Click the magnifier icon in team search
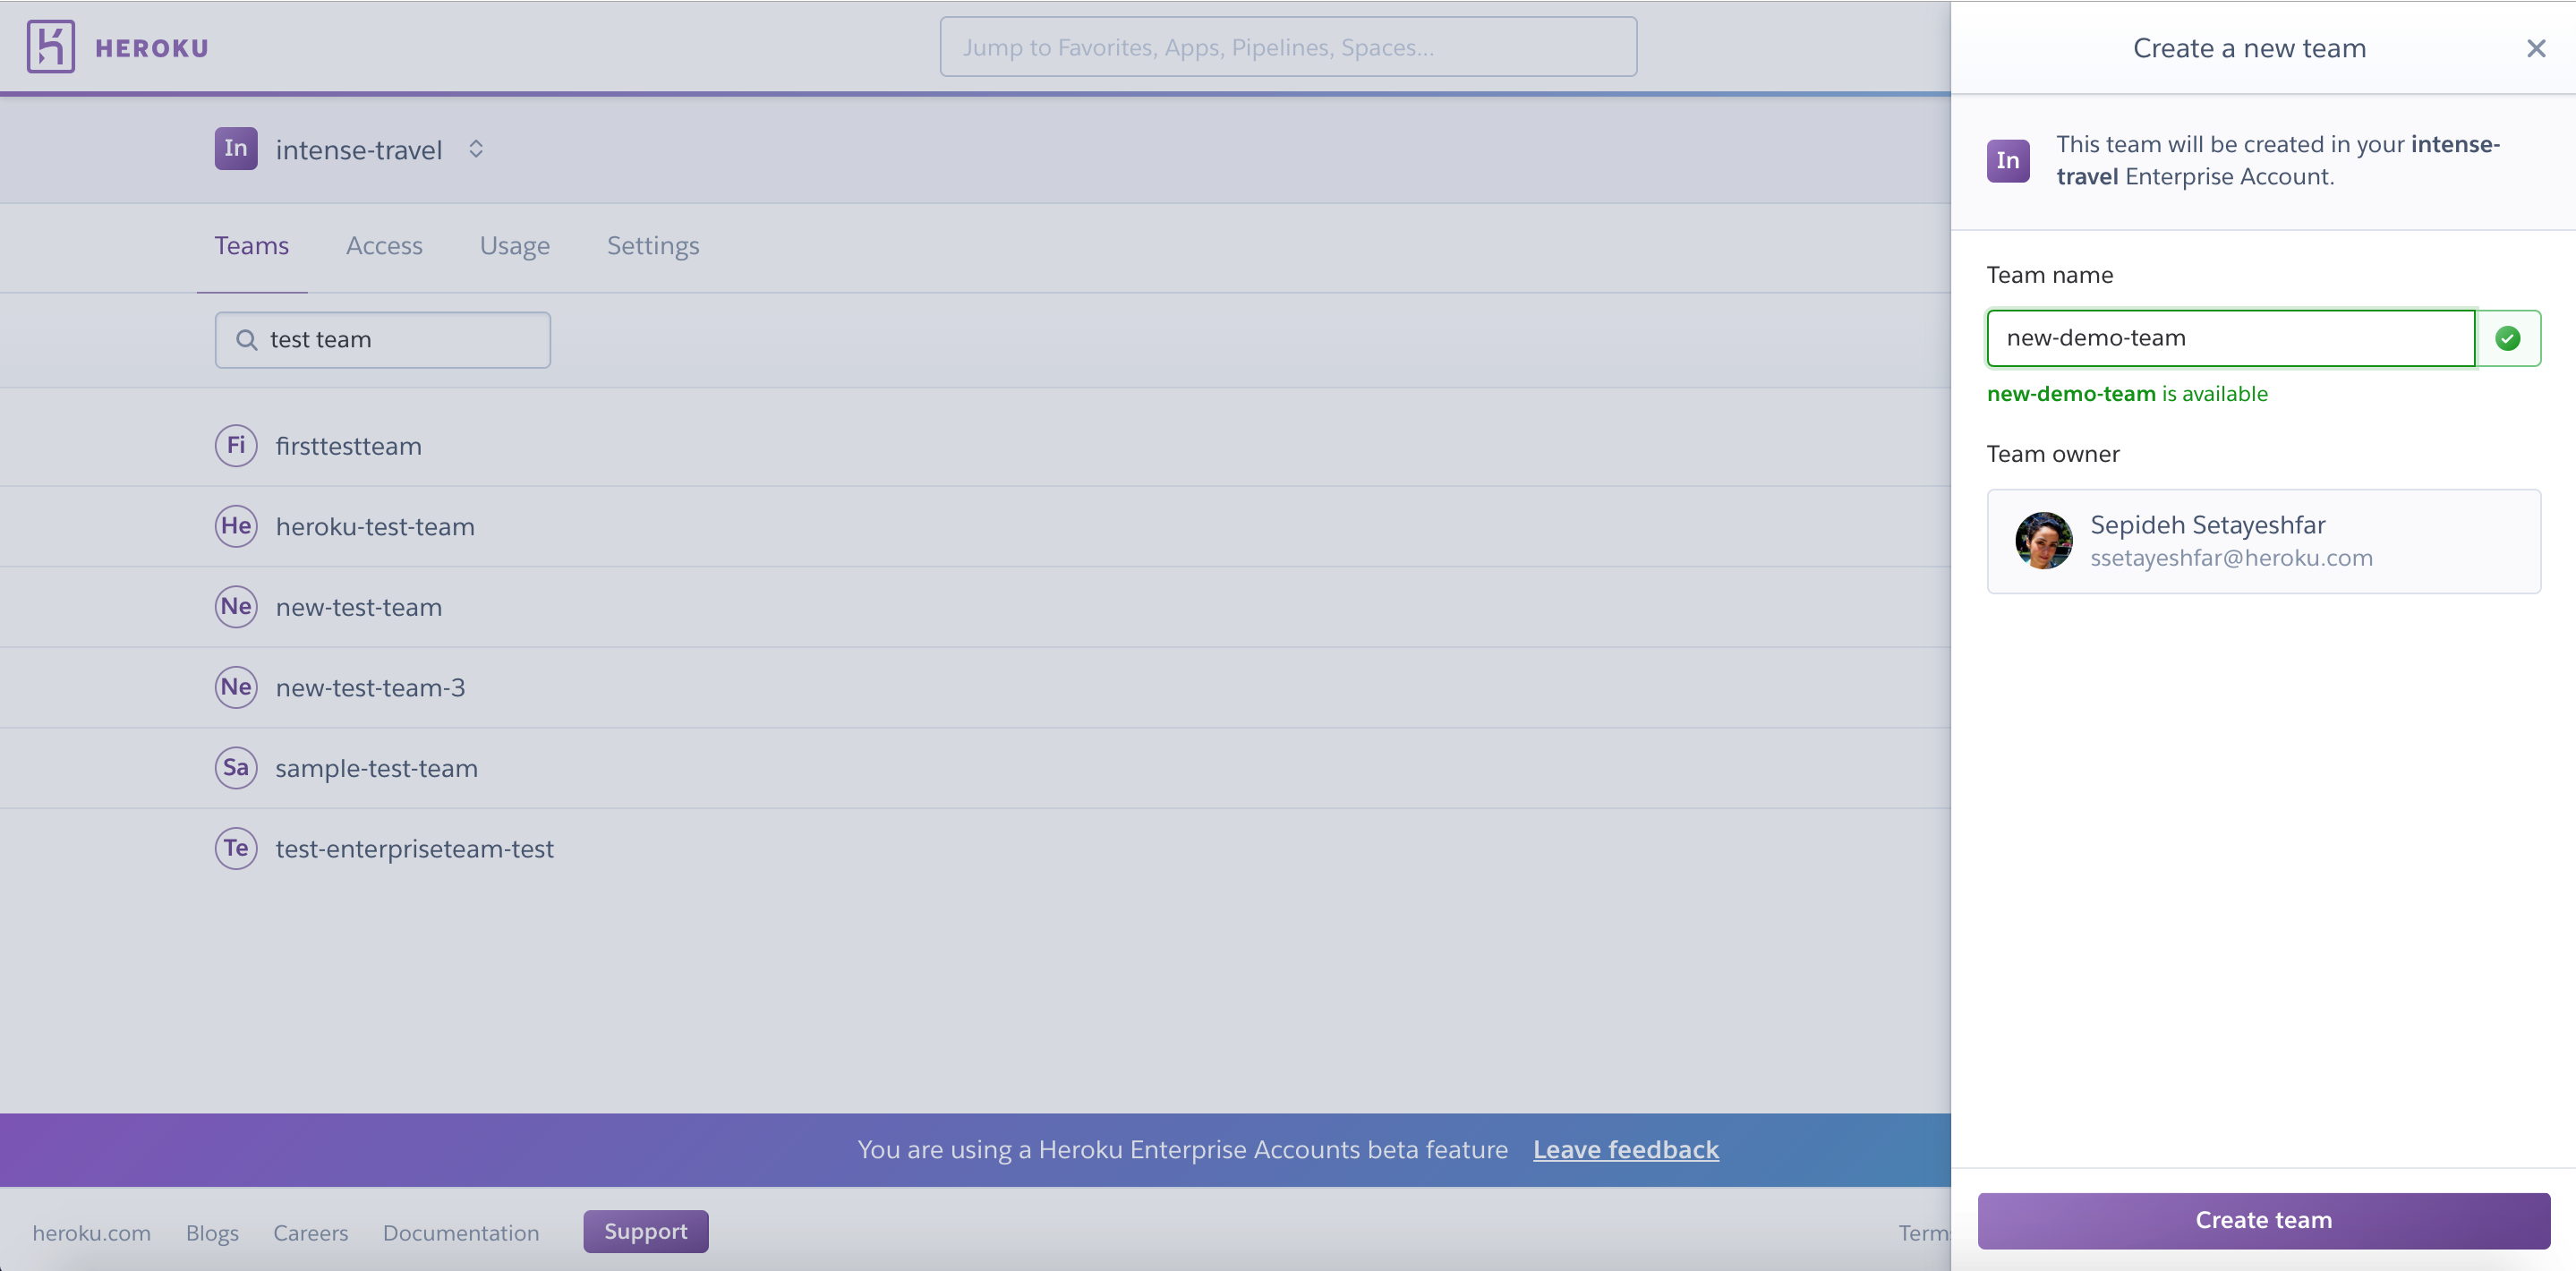Image resolution: width=2576 pixels, height=1271 pixels. pos(246,340)
